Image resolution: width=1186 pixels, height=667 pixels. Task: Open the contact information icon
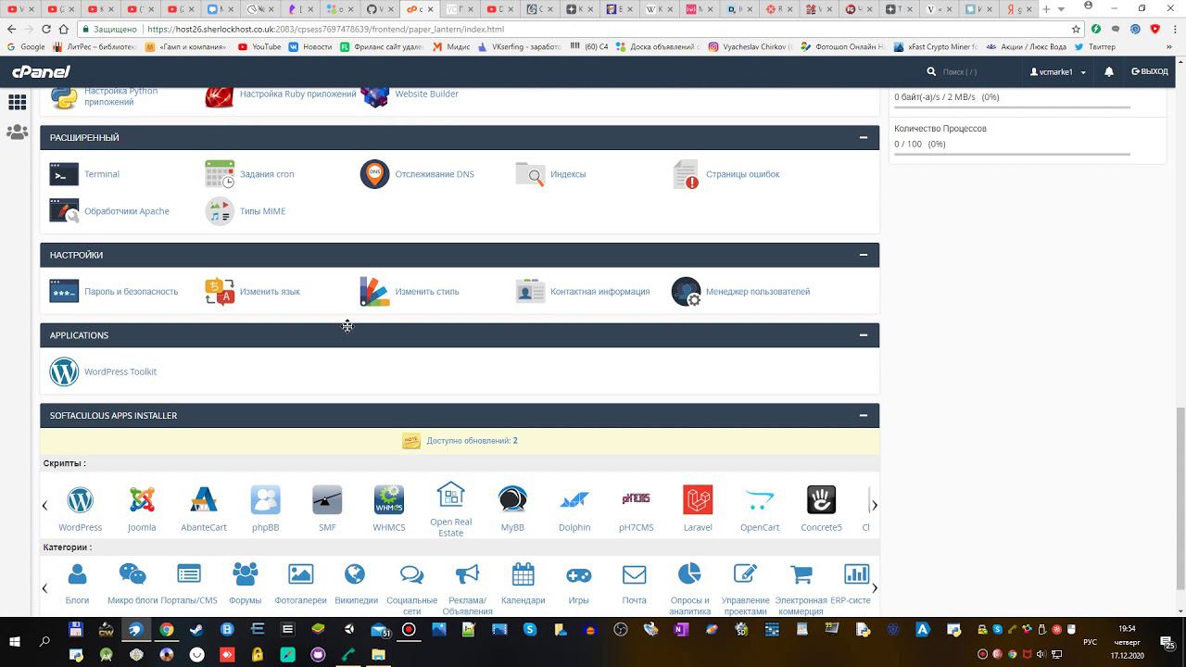click(x=530, y=291)
